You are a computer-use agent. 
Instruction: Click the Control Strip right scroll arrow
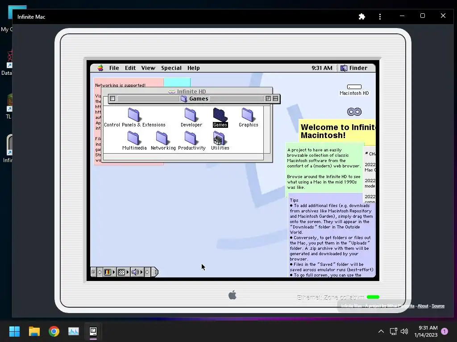[x=147, y=272]
